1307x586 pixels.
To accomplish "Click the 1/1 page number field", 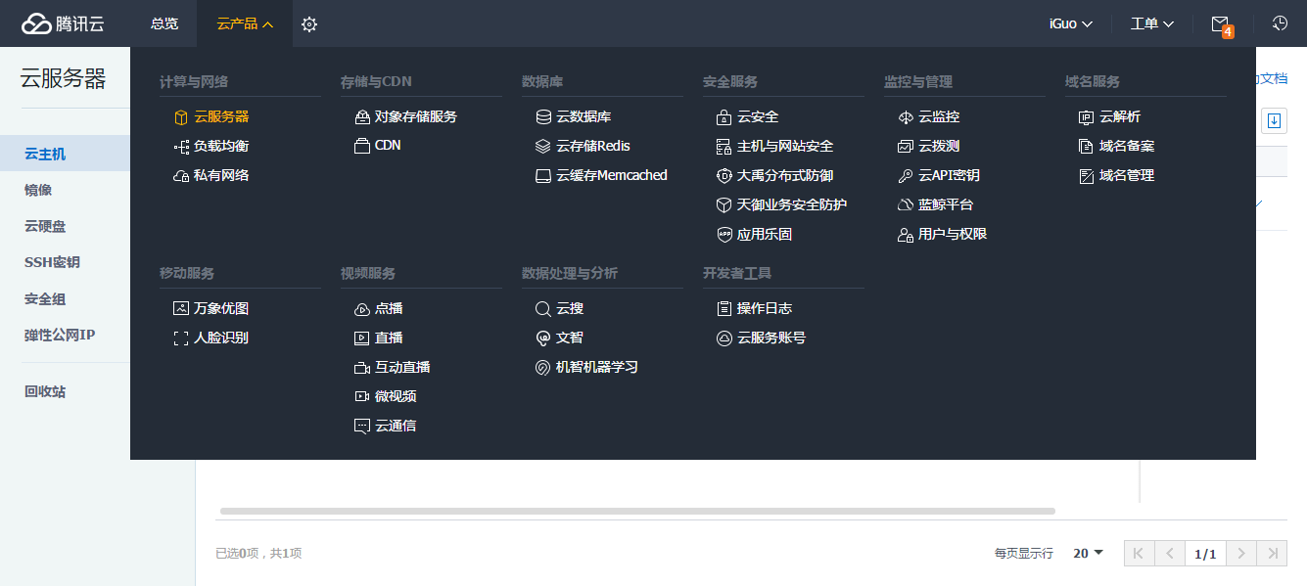I will [1205, 553].
